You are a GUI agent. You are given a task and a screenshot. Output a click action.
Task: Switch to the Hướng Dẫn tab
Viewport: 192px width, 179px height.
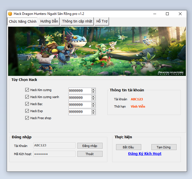pyautogui.click(x=49, y=21)
